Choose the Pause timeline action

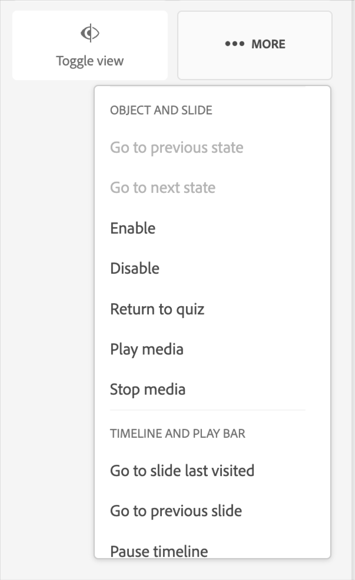coord(159,551)
